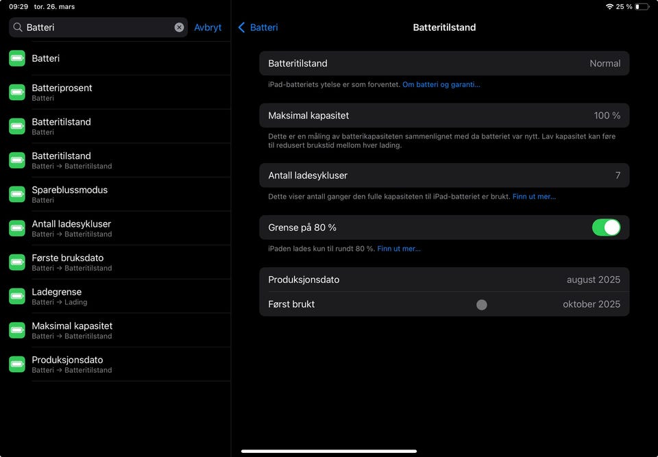This screenshot has width=658, height=457.
Task: Open Finn ut mer under Antall ladesykluser
Action: 534,197
